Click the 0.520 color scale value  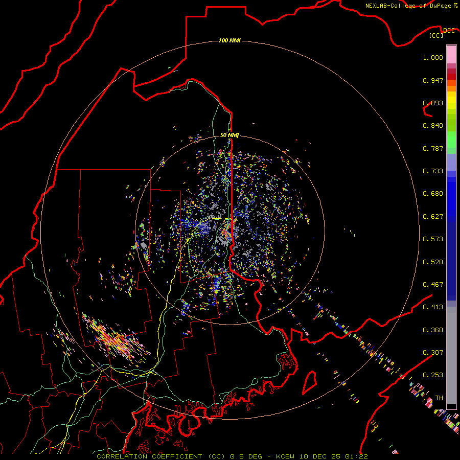coord(433,262)
